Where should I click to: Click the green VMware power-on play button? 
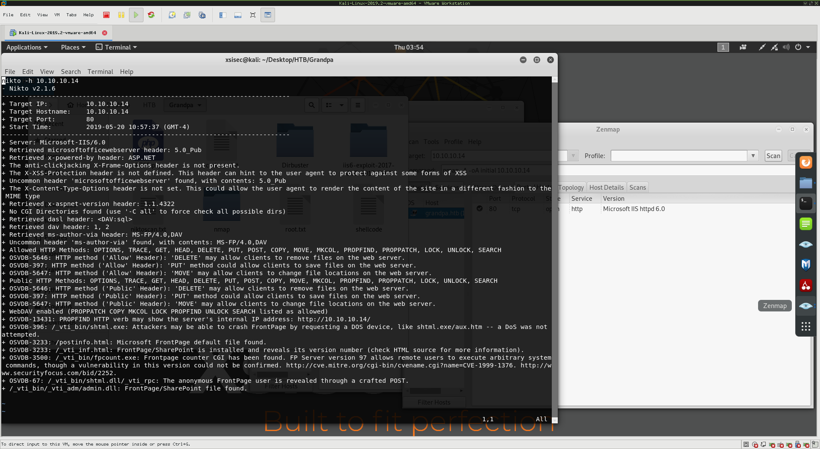coord(136,15)
